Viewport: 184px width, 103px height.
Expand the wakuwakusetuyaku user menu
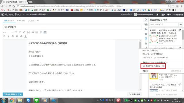click(x=144, y=15)
